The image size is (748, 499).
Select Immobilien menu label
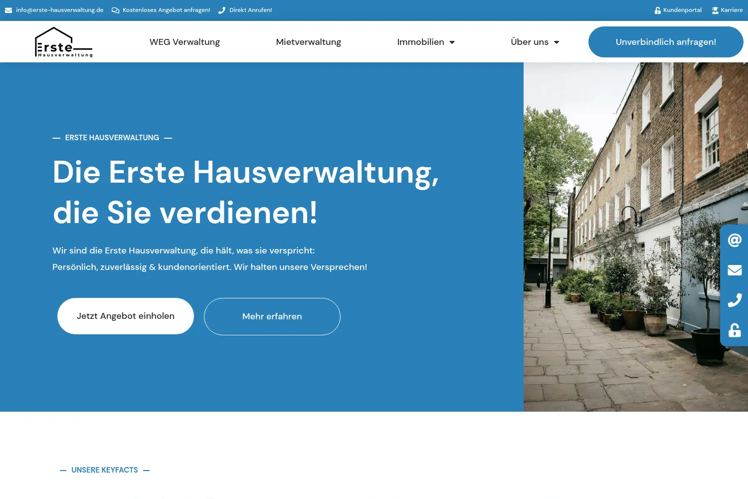pyautogui.click(x=421, y=42)
